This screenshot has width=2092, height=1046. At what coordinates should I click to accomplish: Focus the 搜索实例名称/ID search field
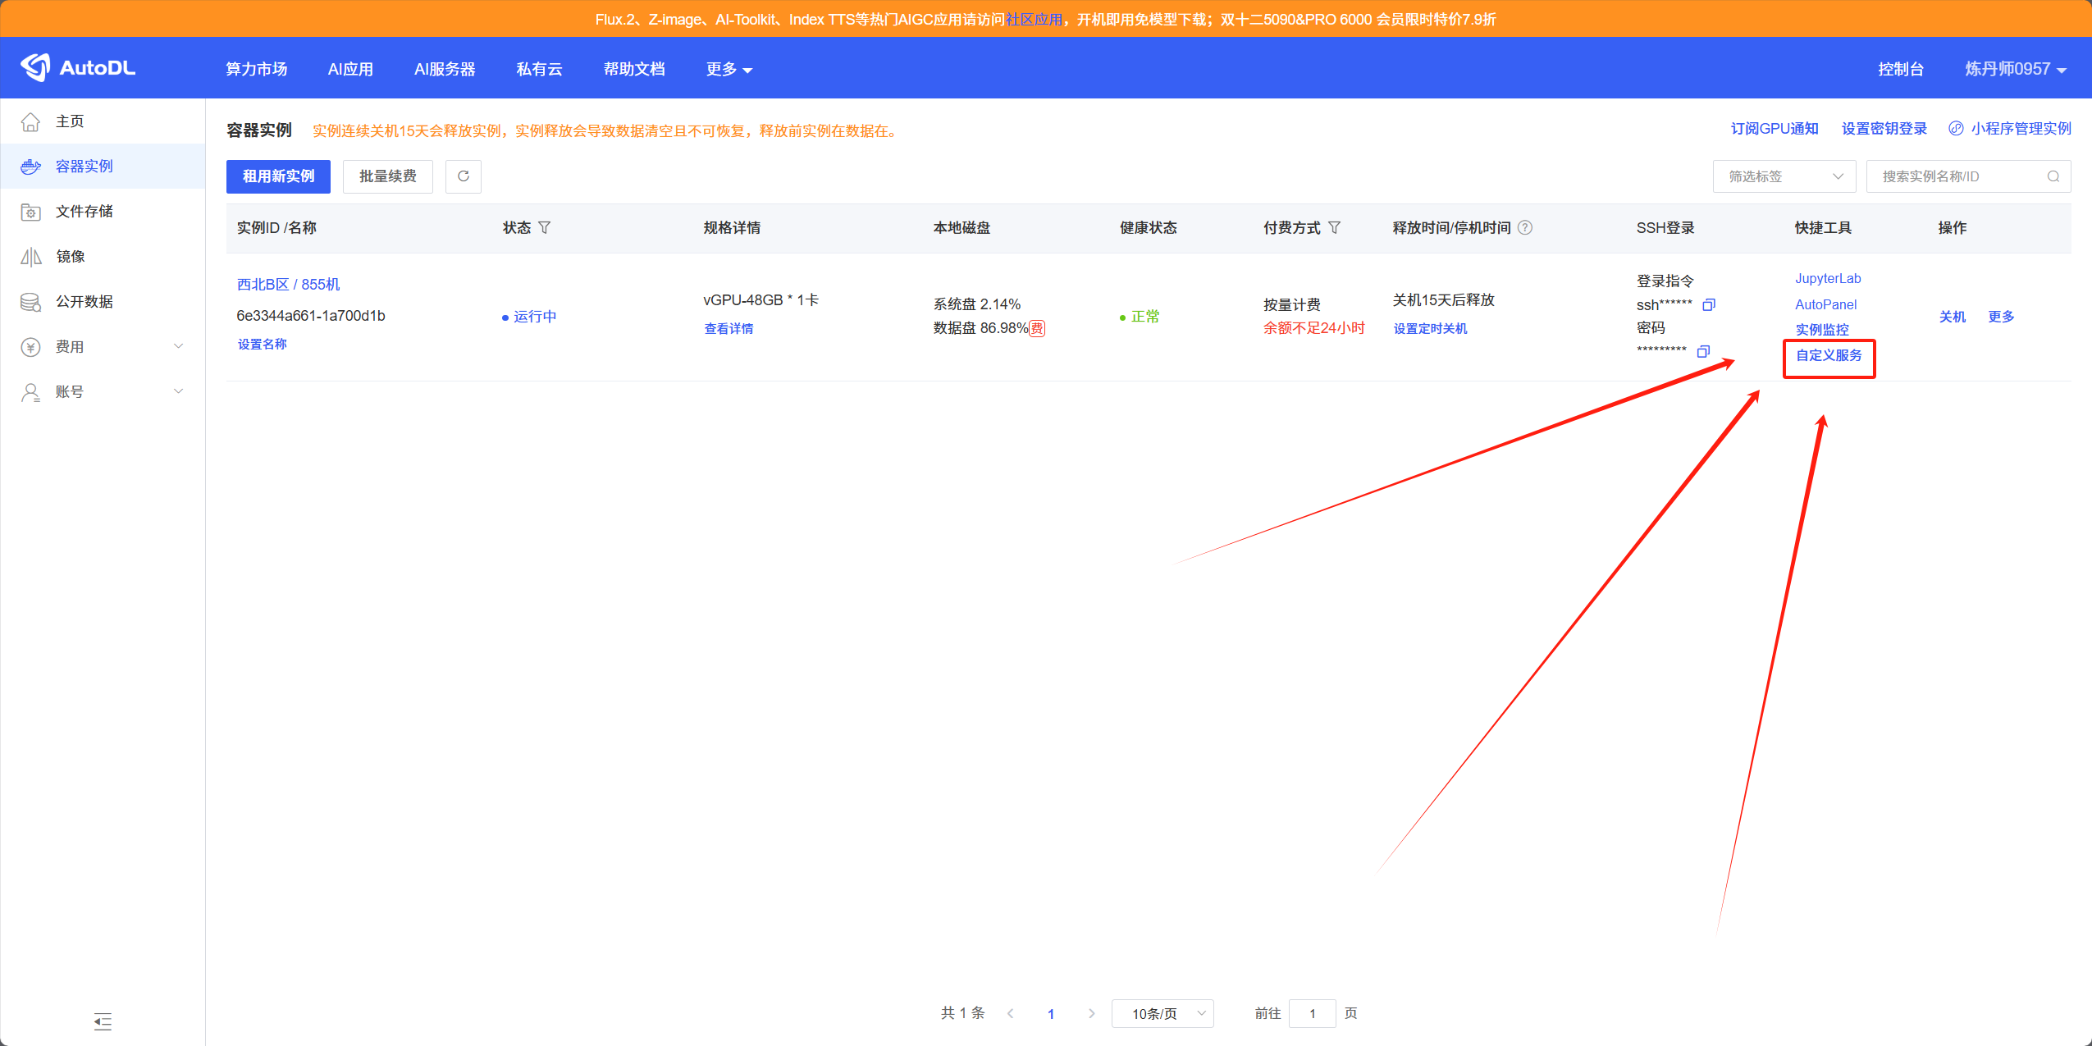[x=1957, y=176]
